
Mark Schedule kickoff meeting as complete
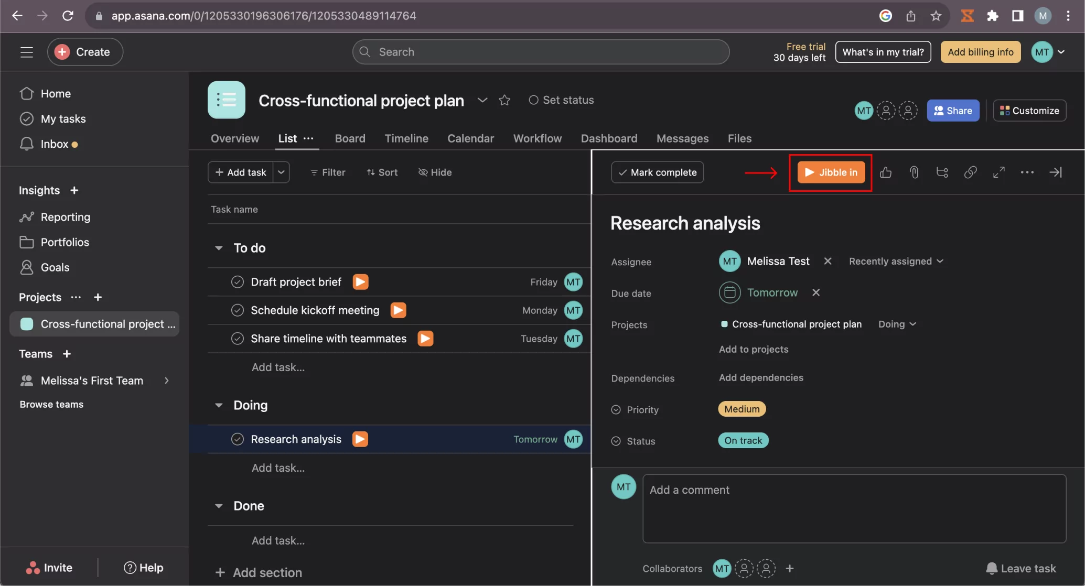point(238,310)
